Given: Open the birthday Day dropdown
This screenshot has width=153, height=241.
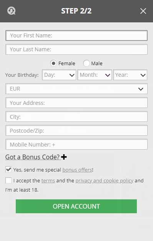Looking at the screenshot, I should click(59, 75).
